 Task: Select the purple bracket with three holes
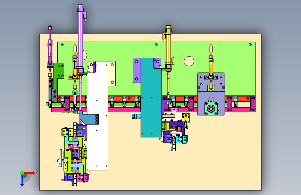[137, 70]
